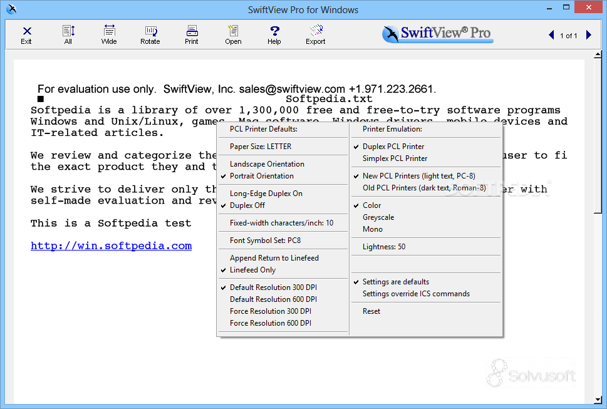Rotate the page with Rotate icon
Image resolution: width=607 pixels, height=409 pixels.
pyautogui.click(x=150, y=35)
